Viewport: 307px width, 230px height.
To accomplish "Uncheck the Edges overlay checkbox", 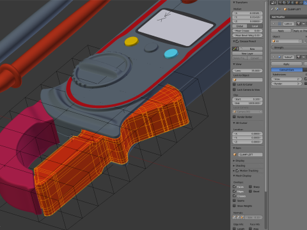I will 235,191.
